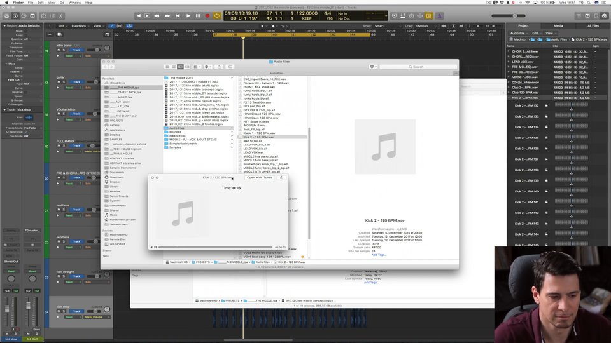The image size is (611, 343).
Task: Switch to the All Files tab
Action: click(593, 25)
